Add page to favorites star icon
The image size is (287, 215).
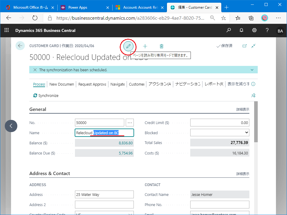pos(223,18)
